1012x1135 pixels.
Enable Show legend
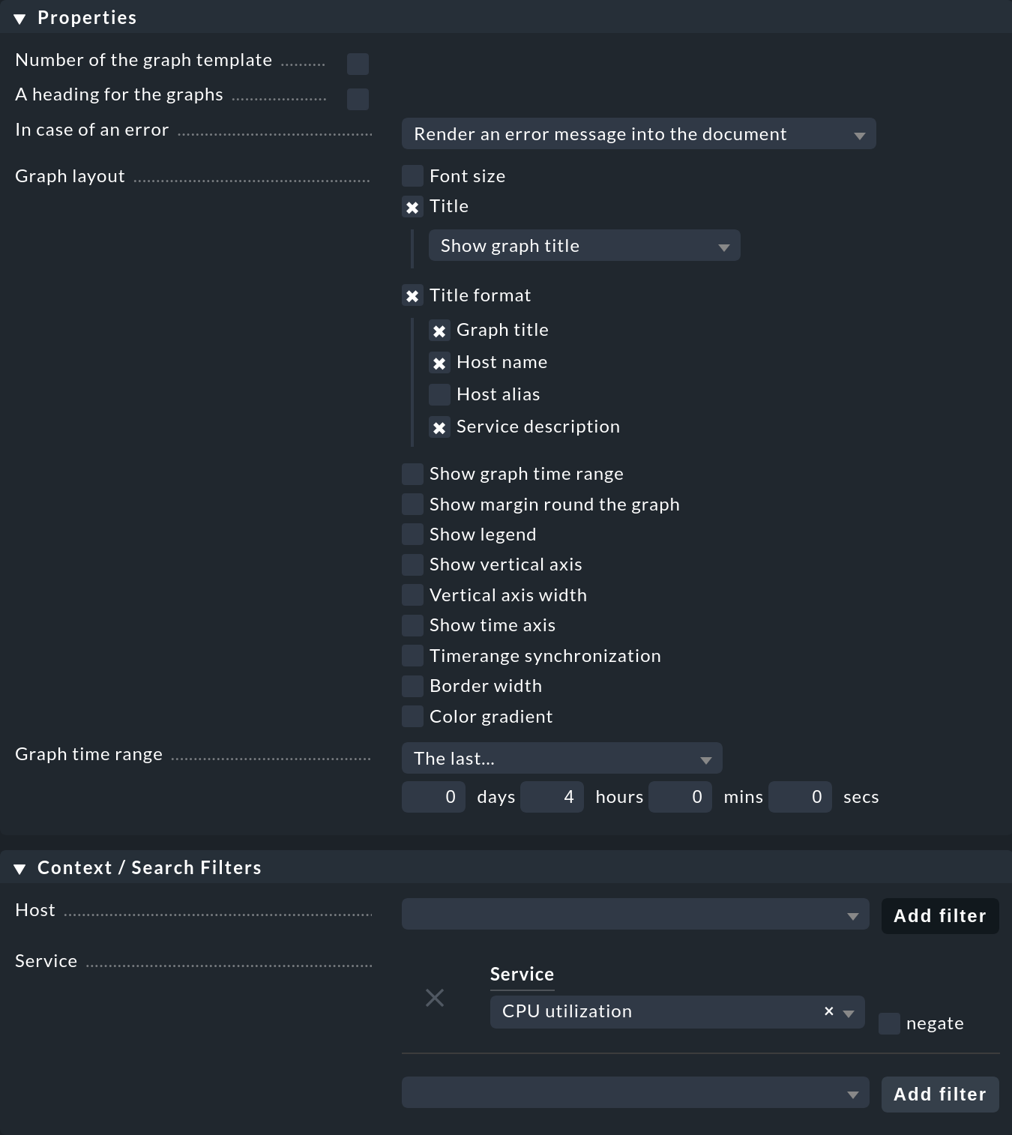(x=412, y=534)
